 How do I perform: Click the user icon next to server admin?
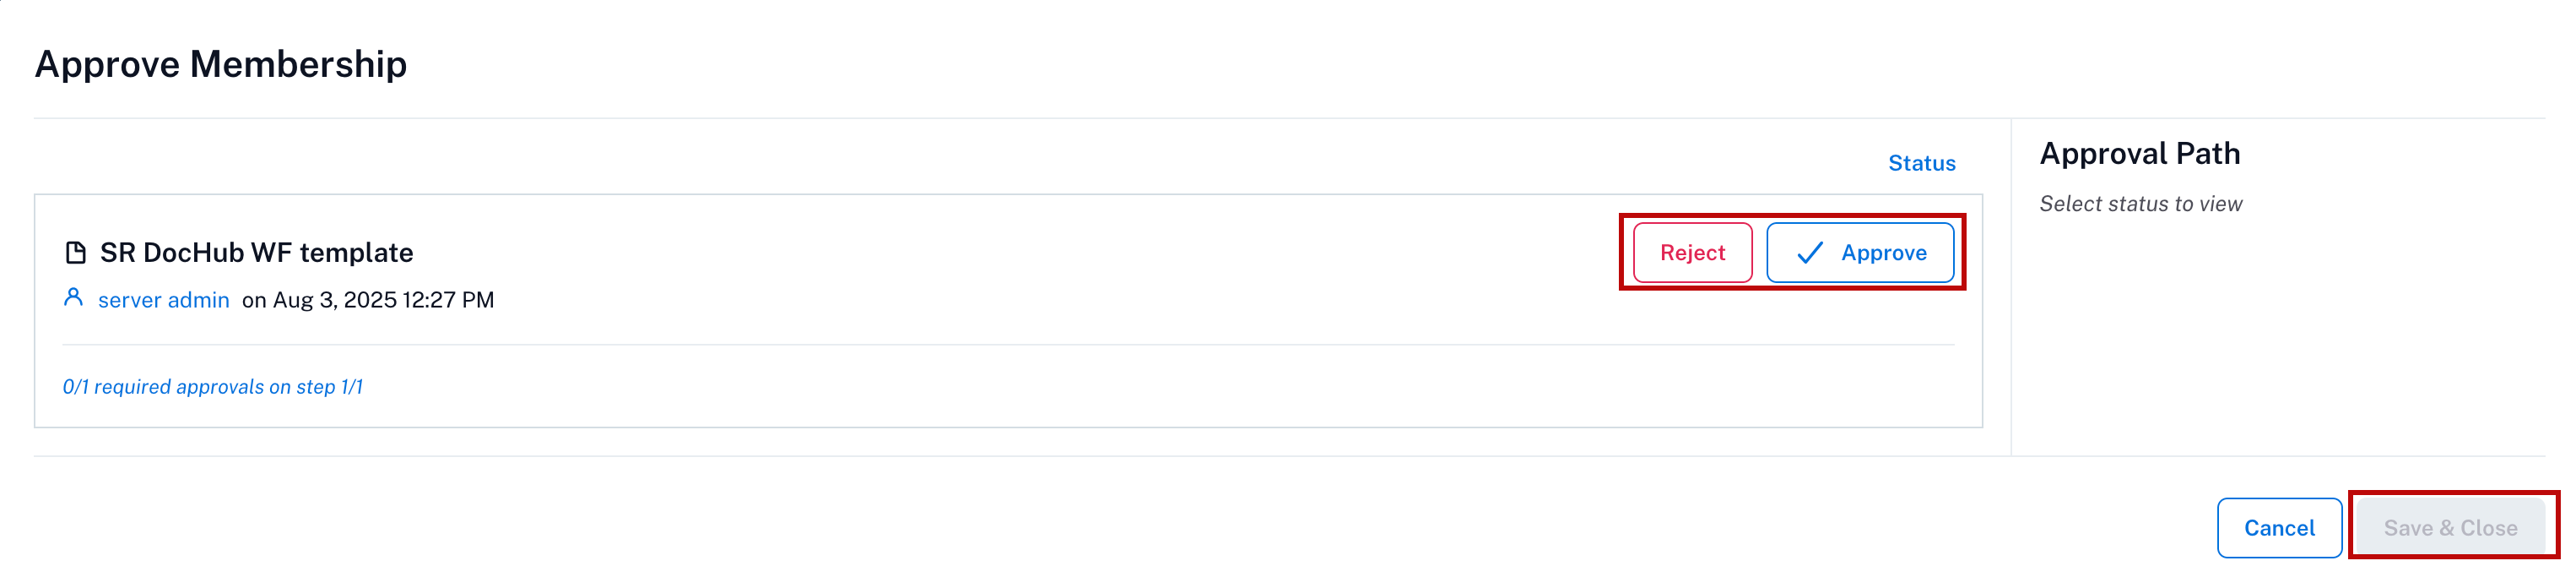(x=73, y=297)
